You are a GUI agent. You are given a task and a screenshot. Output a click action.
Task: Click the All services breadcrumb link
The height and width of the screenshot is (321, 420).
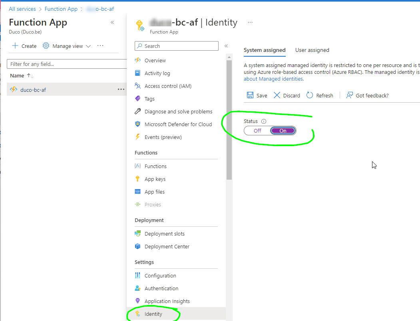coord(22,9)
